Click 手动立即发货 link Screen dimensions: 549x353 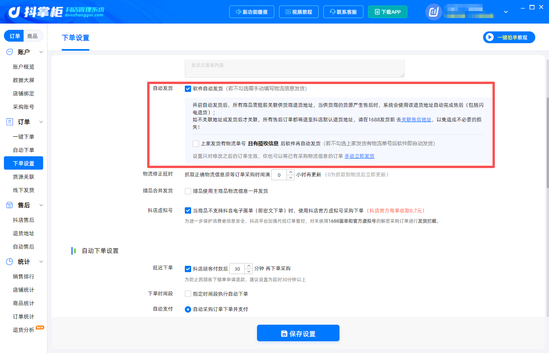(359, 156)
